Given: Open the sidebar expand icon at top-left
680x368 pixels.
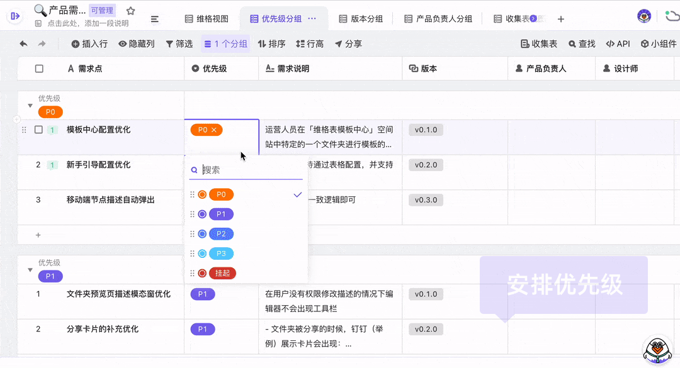Looking at the screenshot, I should [16, 16].
